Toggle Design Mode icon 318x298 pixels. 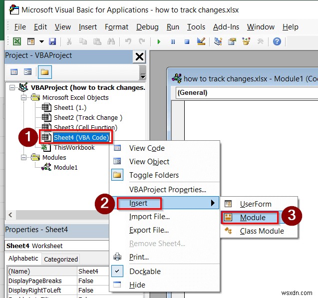click(x=201, y=41)
